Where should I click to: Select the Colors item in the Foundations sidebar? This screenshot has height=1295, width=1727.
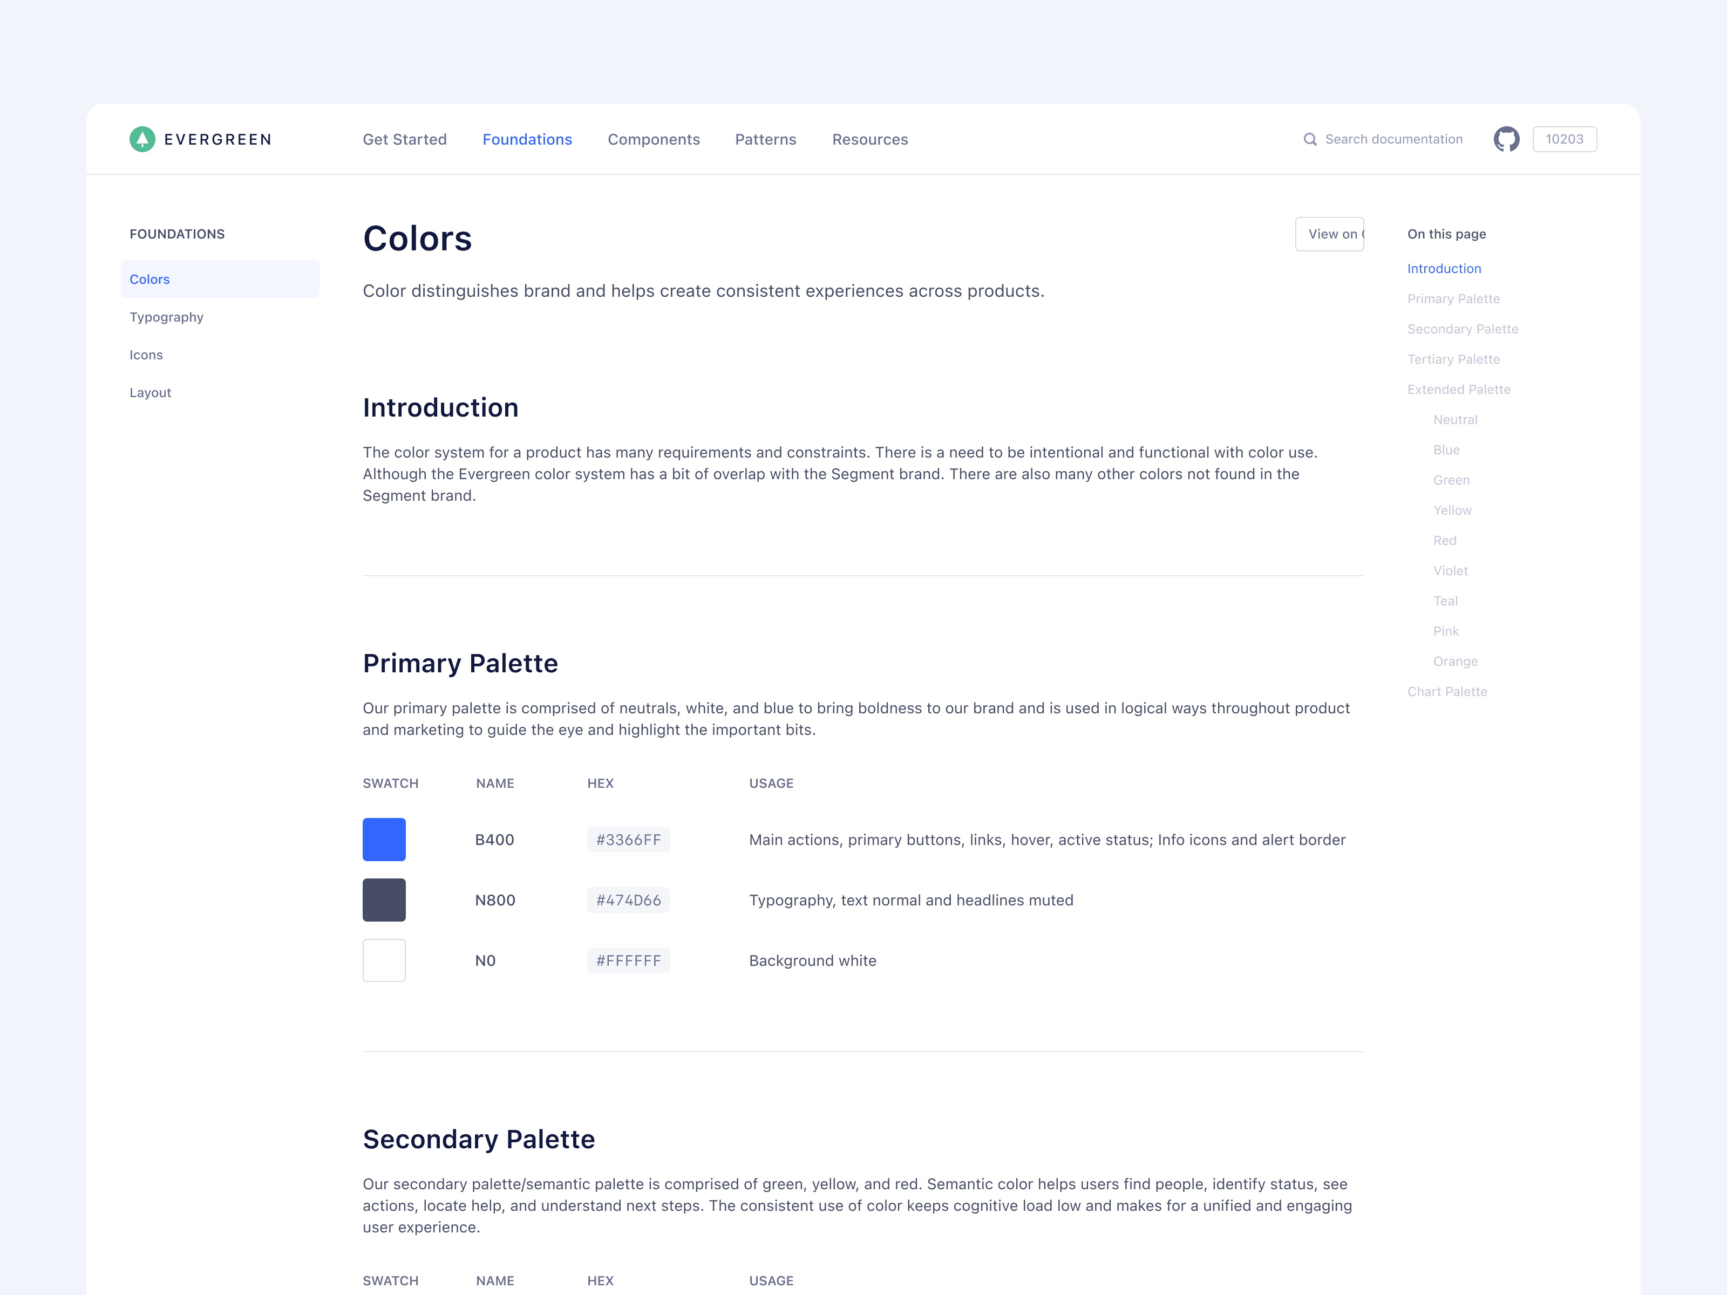tap(149, 278)
